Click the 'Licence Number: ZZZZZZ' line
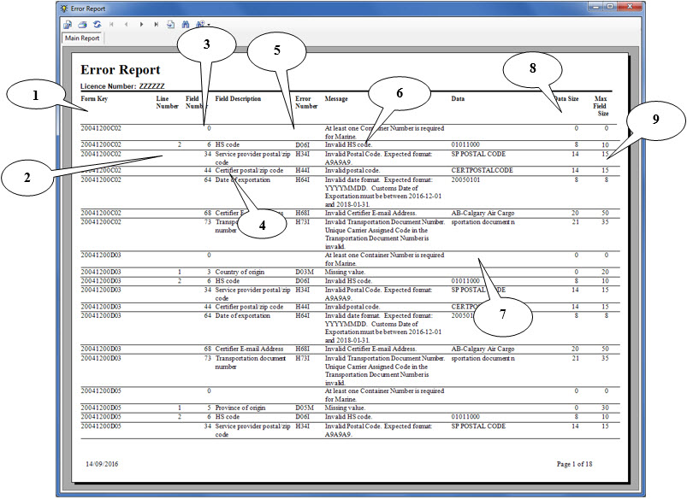 point(122,86)
